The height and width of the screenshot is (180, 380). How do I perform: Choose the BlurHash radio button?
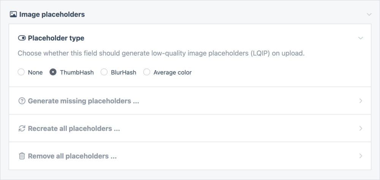pos(104,72)
